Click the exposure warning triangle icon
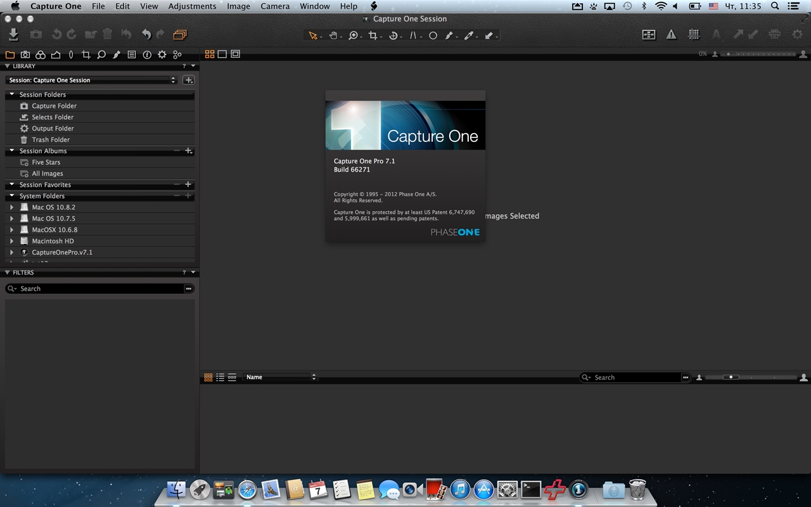This screenshot has width=811, height=507. (671, 35)
